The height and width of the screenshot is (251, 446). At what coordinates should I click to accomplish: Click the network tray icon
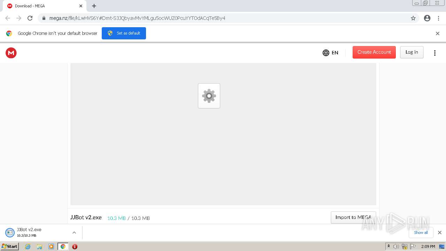click(x=405, y=246)
